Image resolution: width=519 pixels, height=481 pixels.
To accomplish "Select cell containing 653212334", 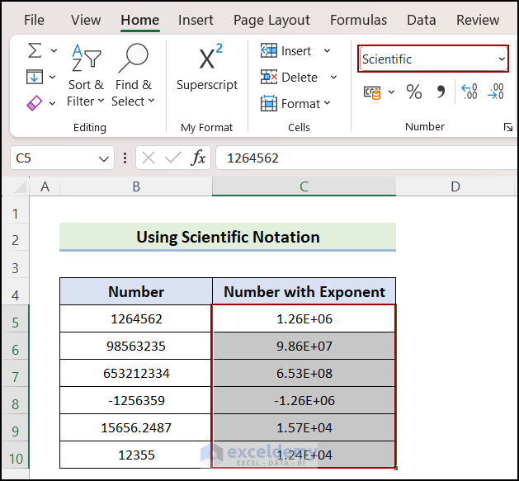I will pos(136,373).
